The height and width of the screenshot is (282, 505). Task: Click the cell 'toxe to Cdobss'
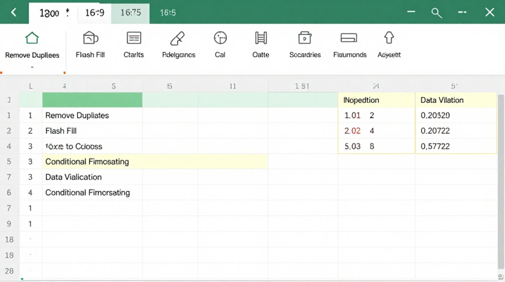92,146
